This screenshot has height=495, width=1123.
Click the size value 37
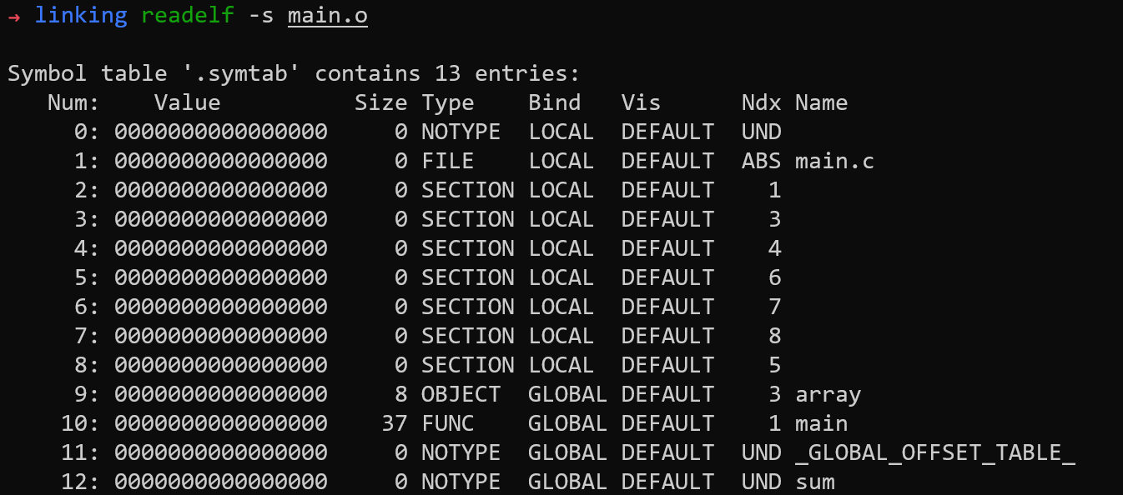[394, 423]
